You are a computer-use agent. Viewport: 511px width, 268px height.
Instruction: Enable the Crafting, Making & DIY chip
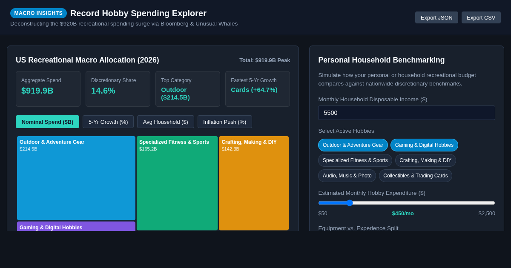point(425,160)
